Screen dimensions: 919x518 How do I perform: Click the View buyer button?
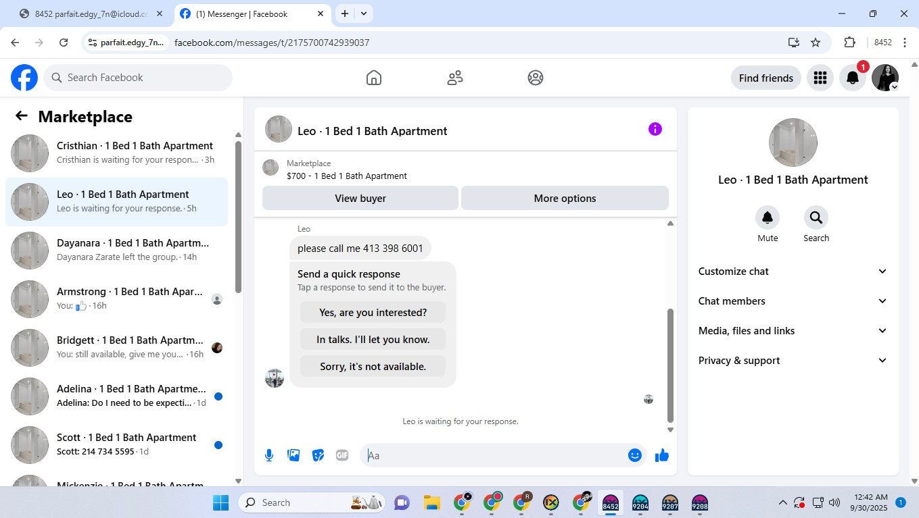[360, 199]
